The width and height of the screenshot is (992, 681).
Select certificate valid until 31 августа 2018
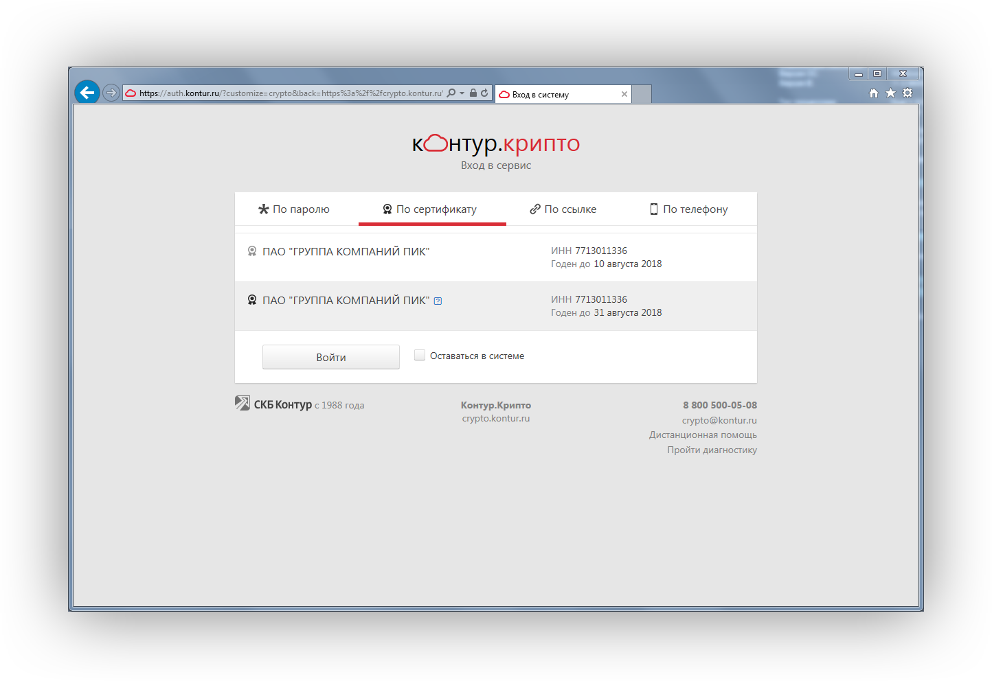coord(496,306)
